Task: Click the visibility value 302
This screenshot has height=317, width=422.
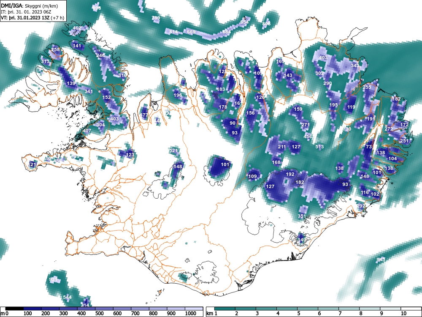Action: 319,73
